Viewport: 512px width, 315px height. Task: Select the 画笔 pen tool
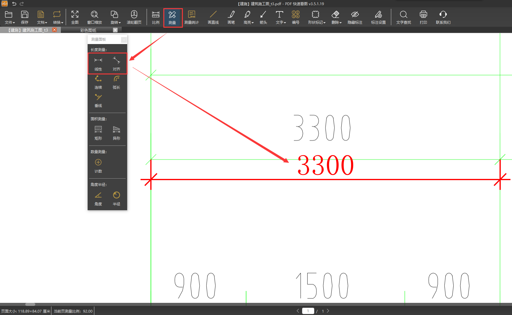click(231, 18)
